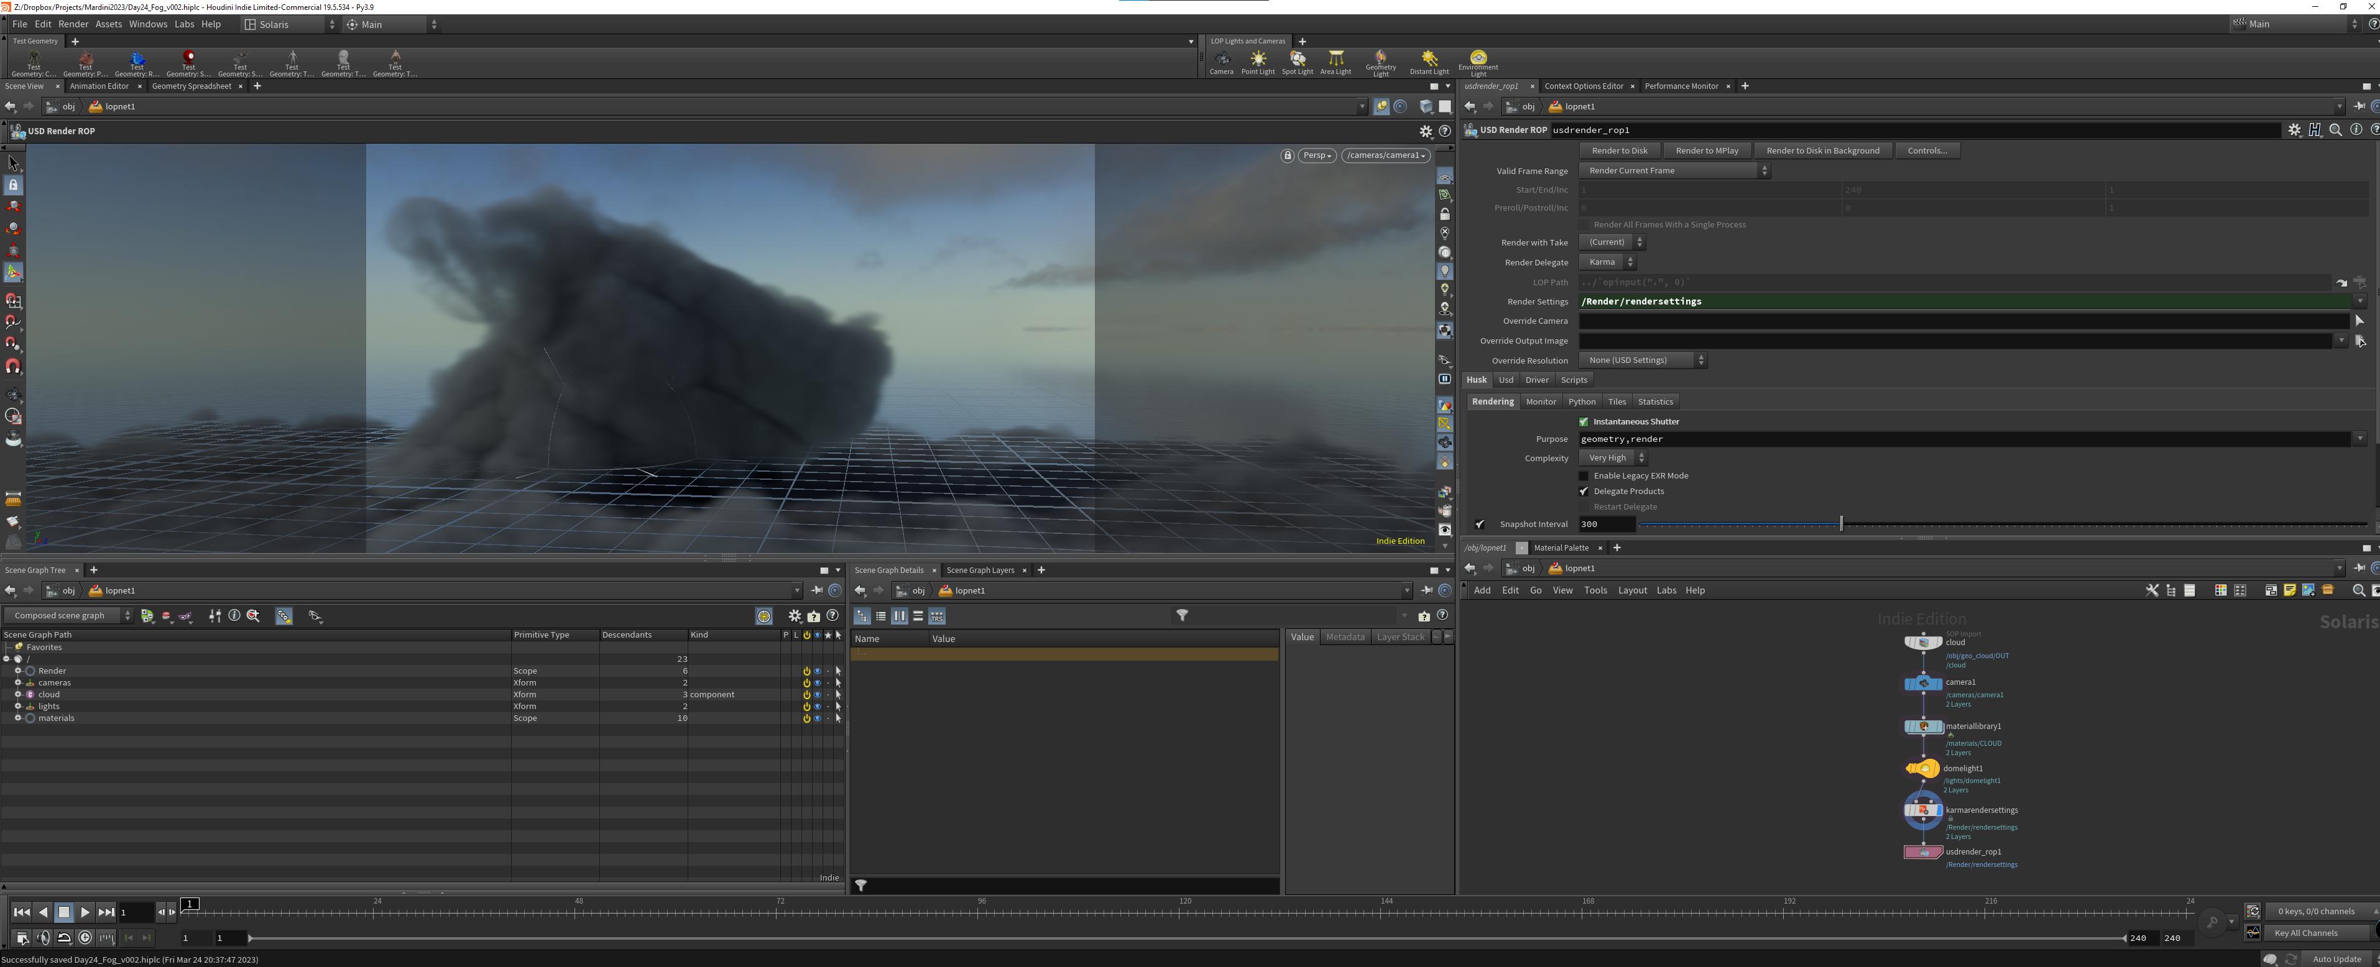Open the Labs menu in menu bar

pyautogui.click(x=185, y=24)
